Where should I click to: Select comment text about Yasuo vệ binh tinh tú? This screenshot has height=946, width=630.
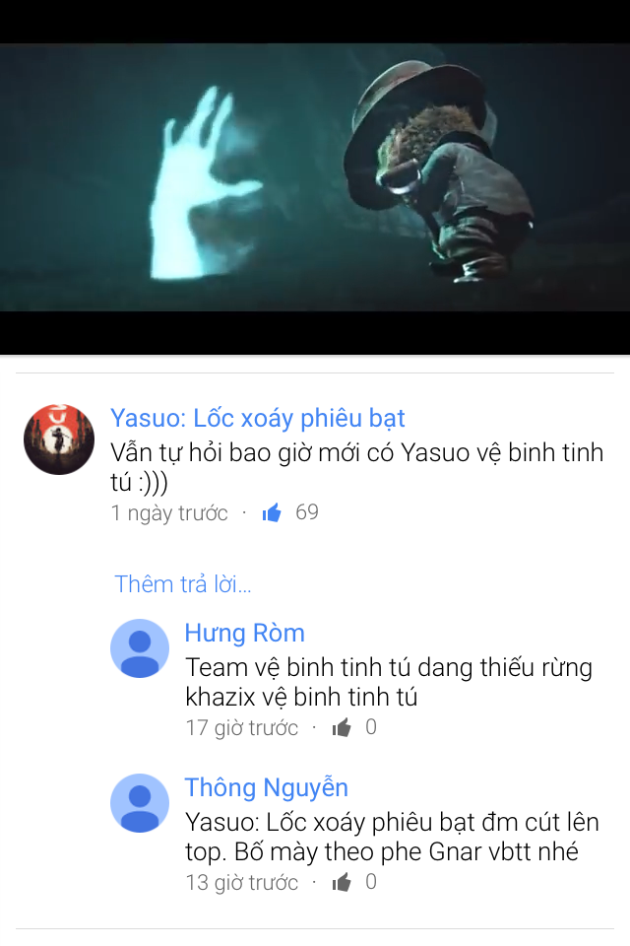click(x=357, y=467)
